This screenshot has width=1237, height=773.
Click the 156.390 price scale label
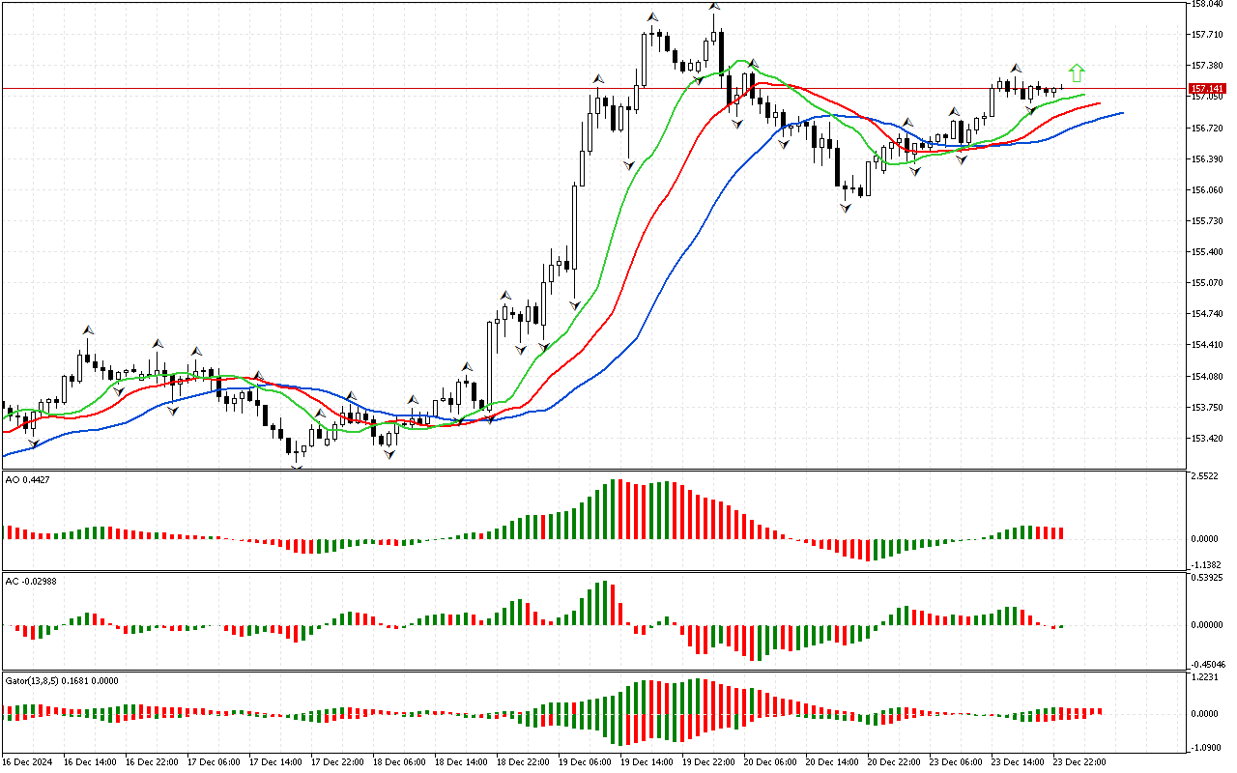[1208, 158]
